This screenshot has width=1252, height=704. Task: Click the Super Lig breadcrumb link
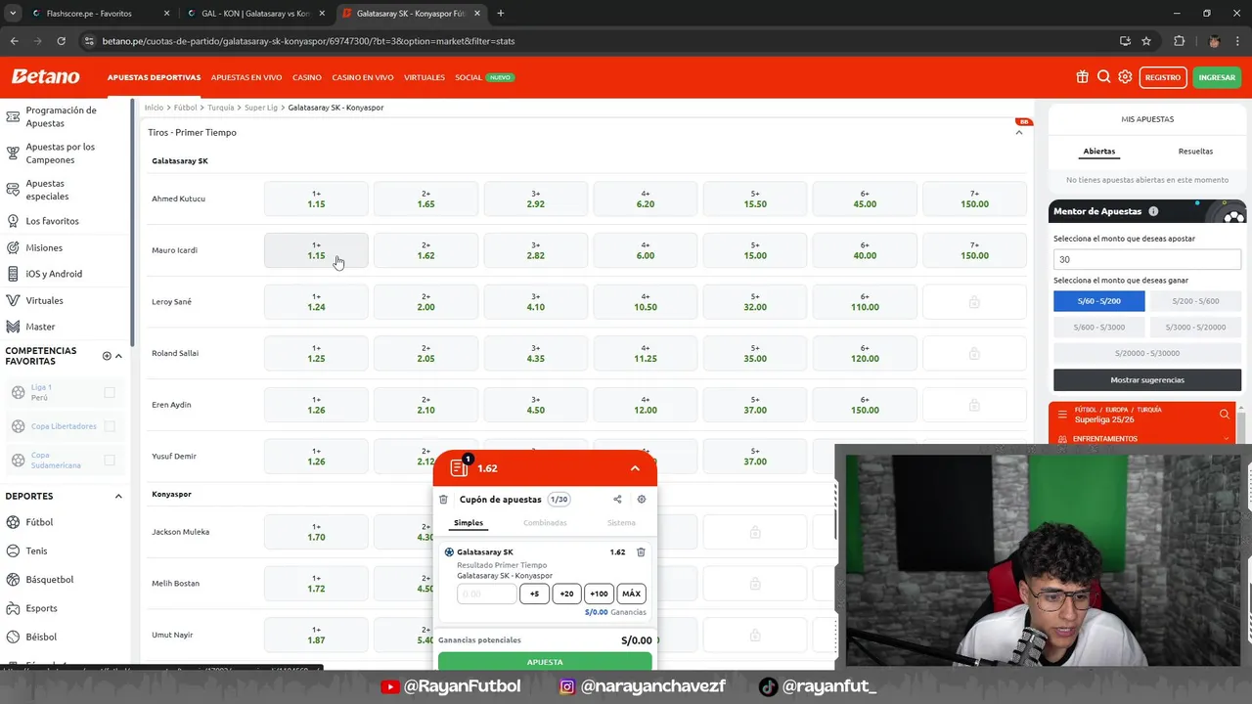(261, 108)
